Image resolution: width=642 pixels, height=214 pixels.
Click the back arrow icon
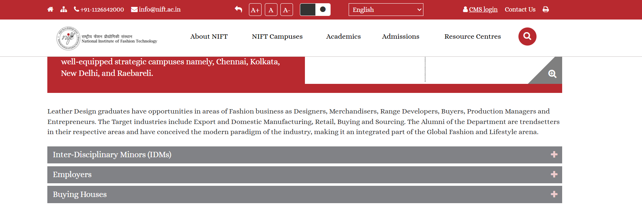click(x=238, y=9)
